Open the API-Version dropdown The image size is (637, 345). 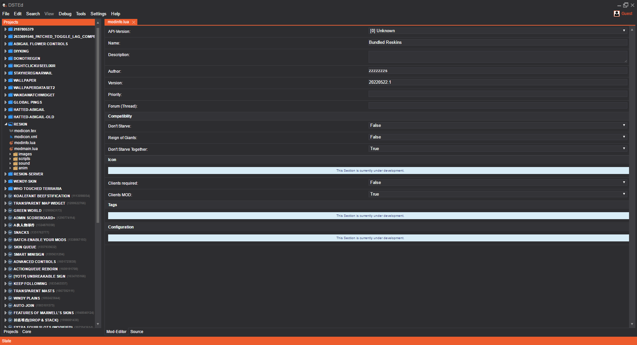tap(498, 31)
